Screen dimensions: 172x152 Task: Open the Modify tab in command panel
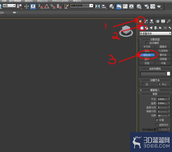pos(146,21)
